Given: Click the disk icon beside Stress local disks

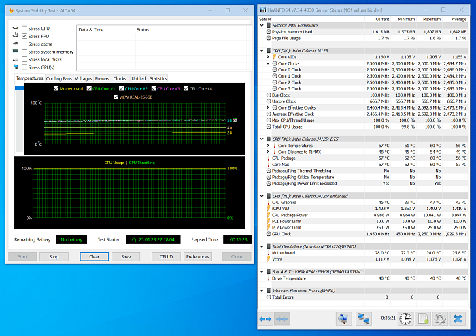Looking at the screenshot, I should pos(16,59).
